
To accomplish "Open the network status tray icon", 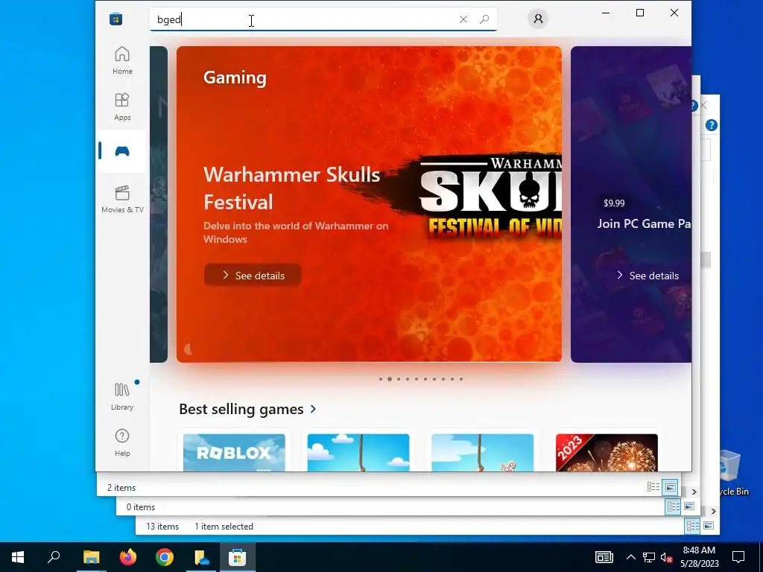I will [649, 557].
